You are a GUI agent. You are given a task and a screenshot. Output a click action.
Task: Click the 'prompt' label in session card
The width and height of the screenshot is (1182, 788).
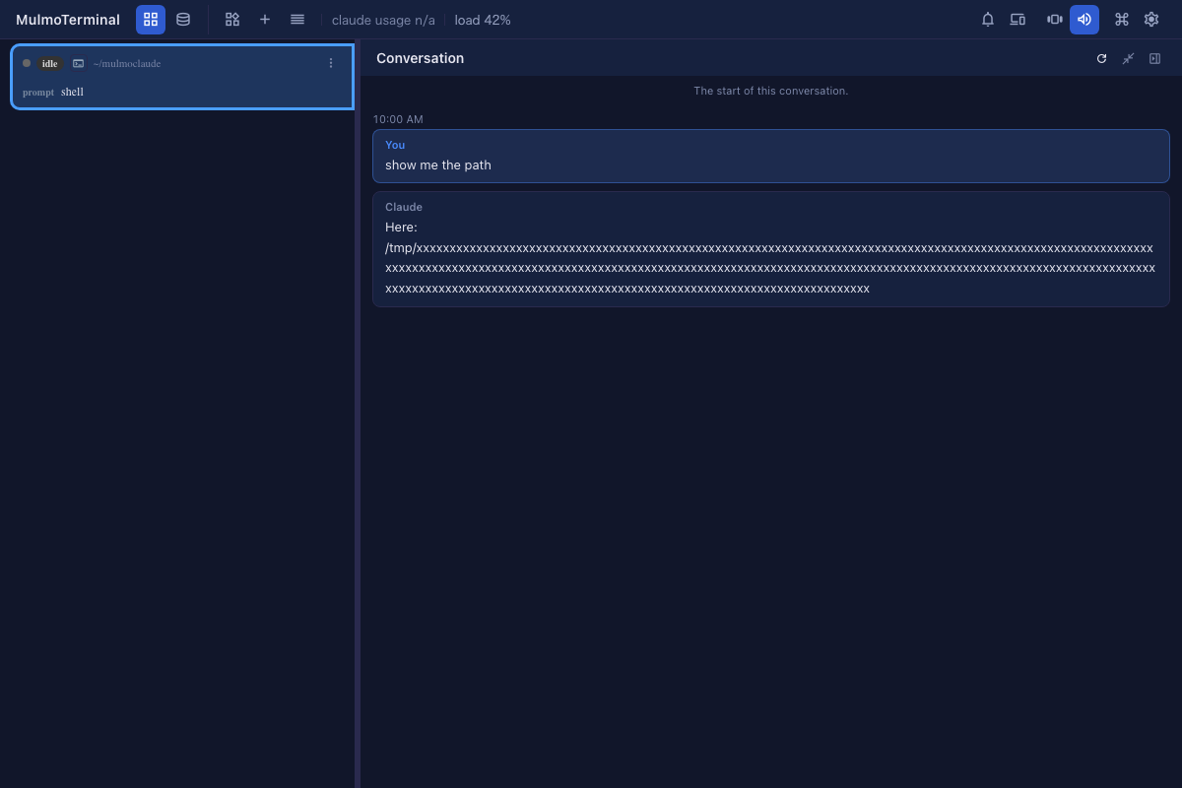(38, 92)
